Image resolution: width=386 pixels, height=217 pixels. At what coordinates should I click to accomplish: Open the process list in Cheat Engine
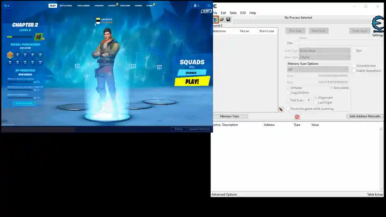(215, 19)
